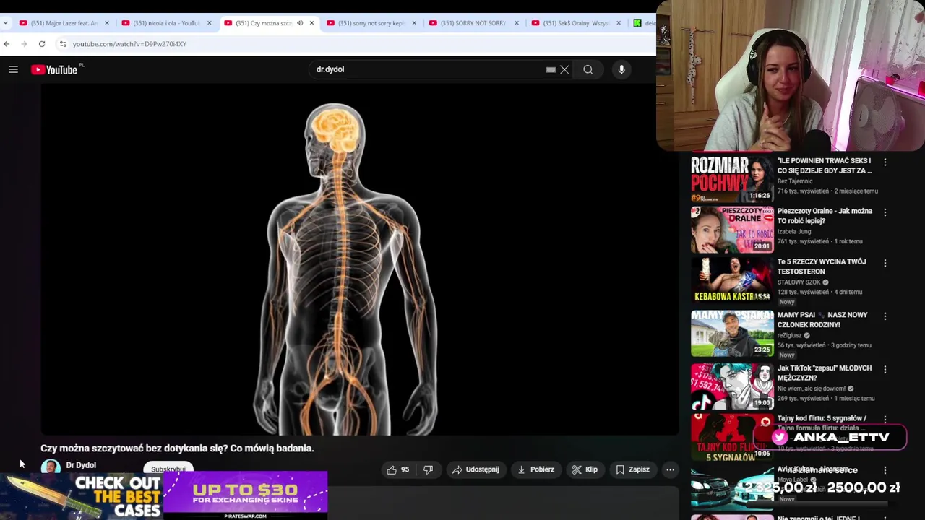Click the video title 'Czy można szczytować'
Viewport: 925px width, 520px height.
tap(177, 448)
